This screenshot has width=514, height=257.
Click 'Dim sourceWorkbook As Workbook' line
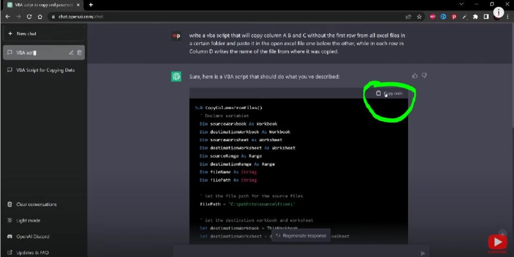click(238, 124)
